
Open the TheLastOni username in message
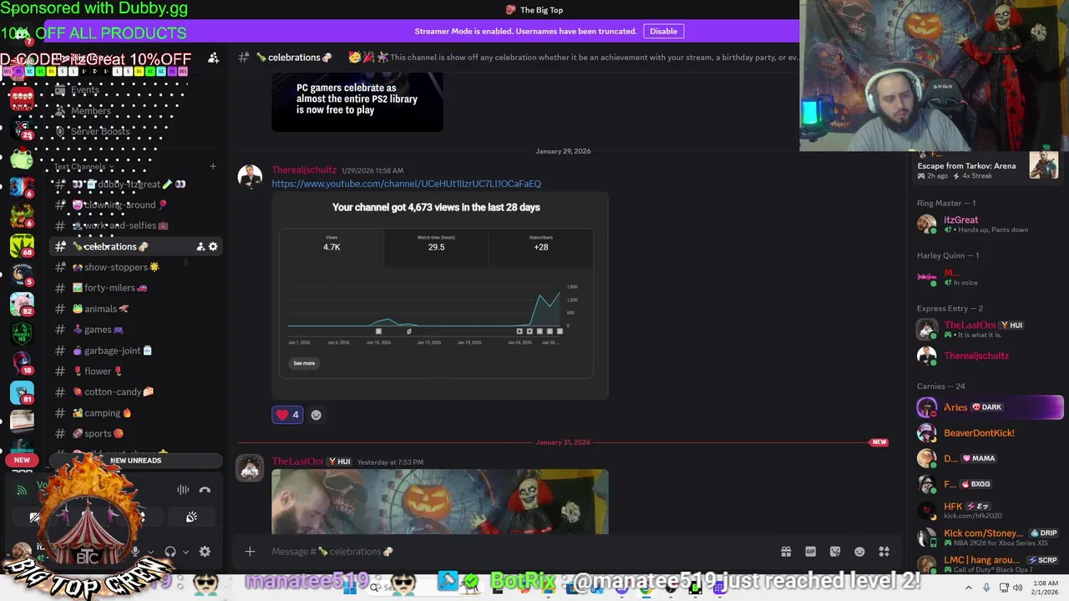pos(297,462)
